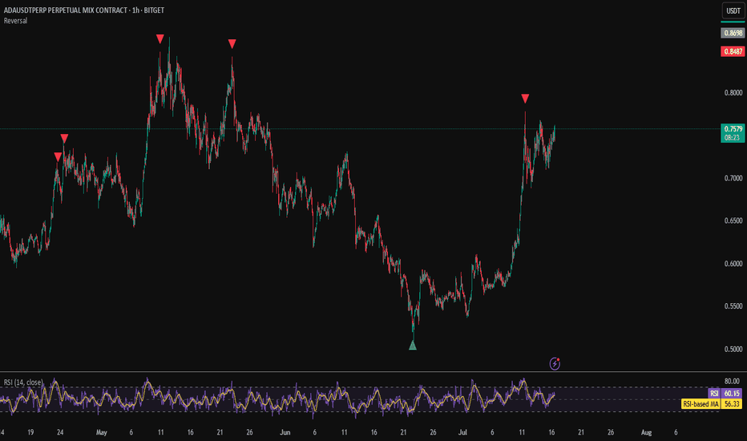Click the Aug label on time axis

646,432
